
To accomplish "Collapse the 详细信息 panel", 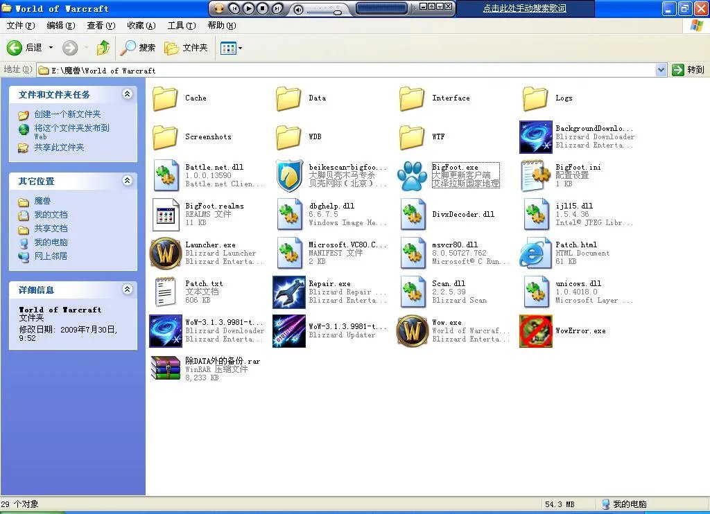I will point(127,290).
